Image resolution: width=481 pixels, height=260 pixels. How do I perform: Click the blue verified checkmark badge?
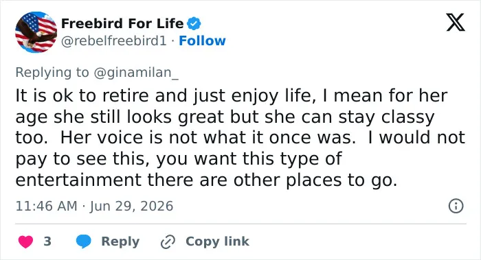[x=194, y=23]
